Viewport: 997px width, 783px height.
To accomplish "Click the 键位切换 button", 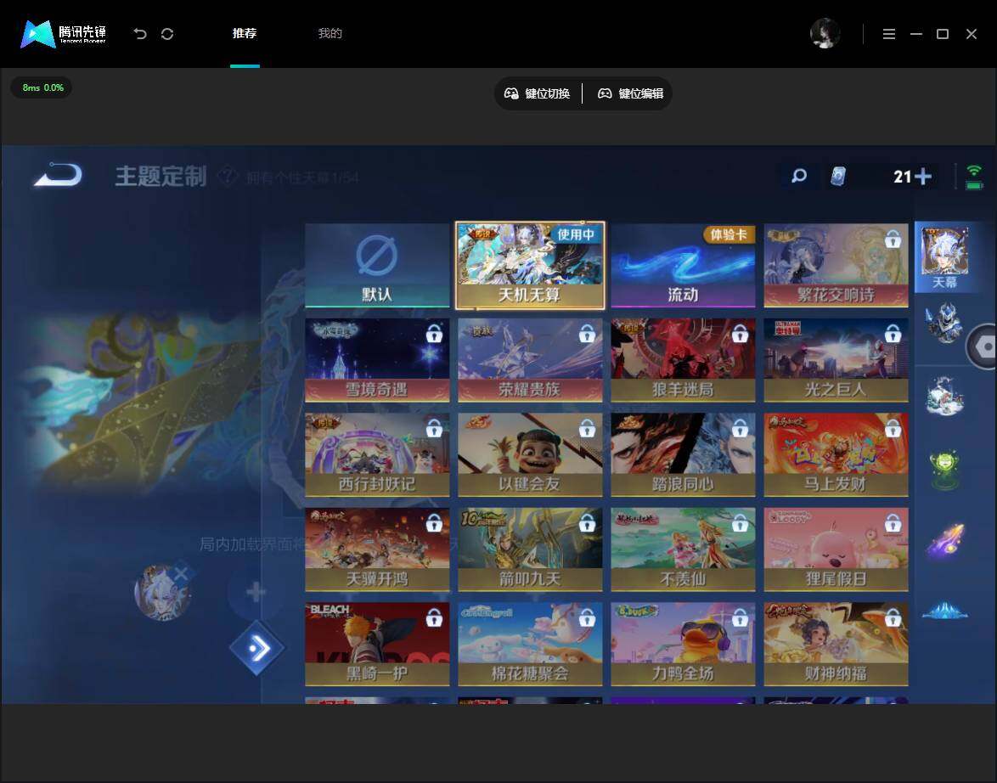I will pos(538,93).
